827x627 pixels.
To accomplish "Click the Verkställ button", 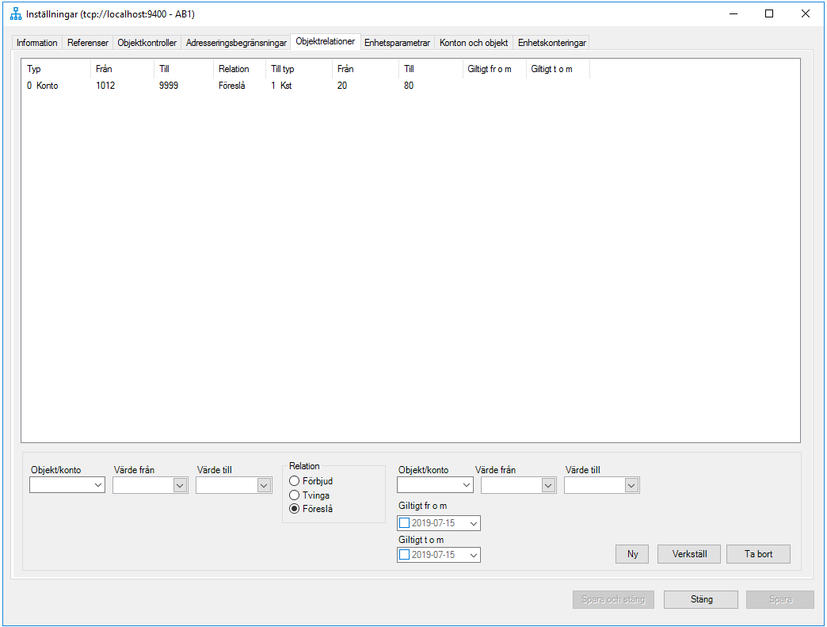I will pos(688,553).
